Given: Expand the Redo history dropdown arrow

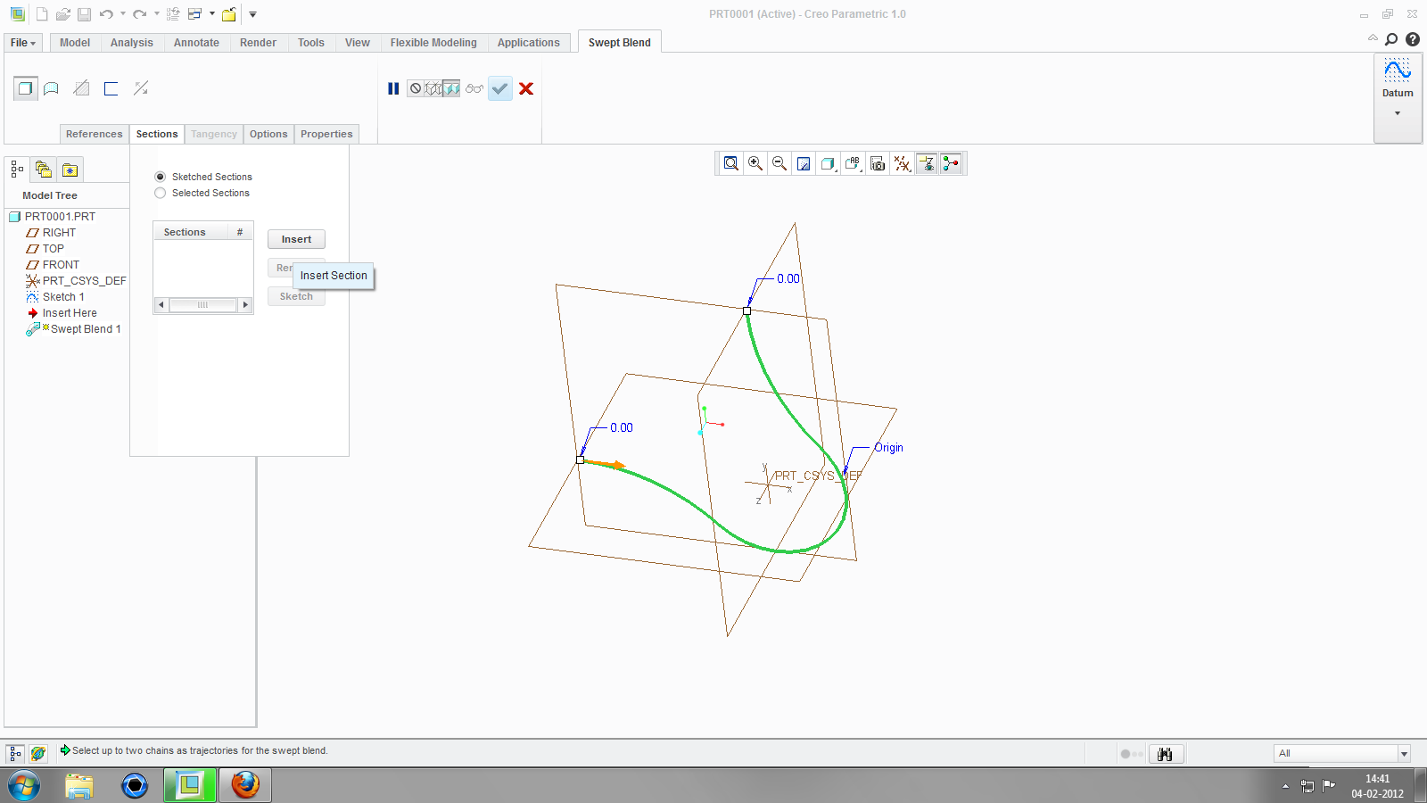Looking at the screenshot, I should coord(157,14).
